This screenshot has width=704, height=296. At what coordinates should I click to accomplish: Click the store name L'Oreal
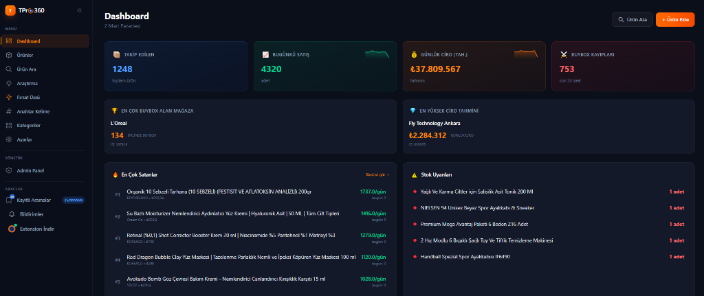pos(120,123)
